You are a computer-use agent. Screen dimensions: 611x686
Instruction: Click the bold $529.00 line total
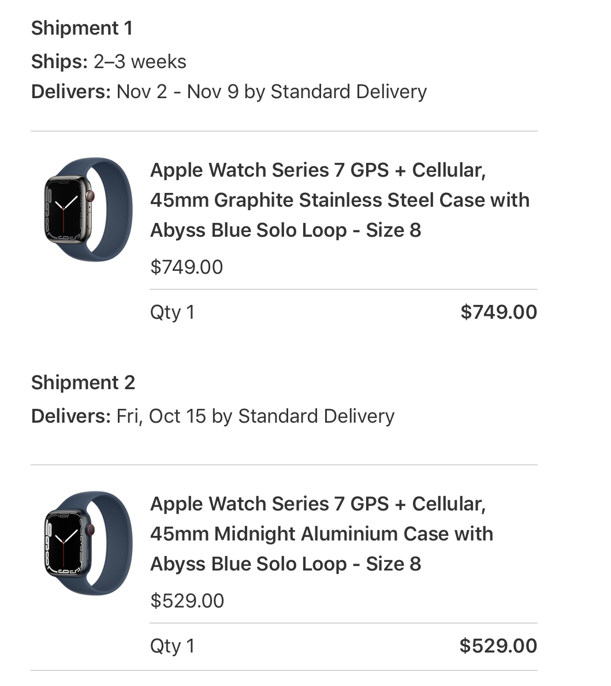click(x=498, y=646)
